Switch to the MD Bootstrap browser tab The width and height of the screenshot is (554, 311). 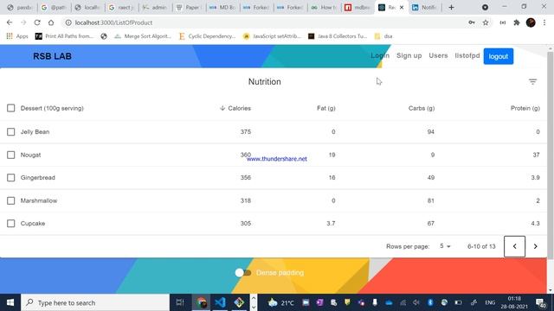tap(222, 8)
